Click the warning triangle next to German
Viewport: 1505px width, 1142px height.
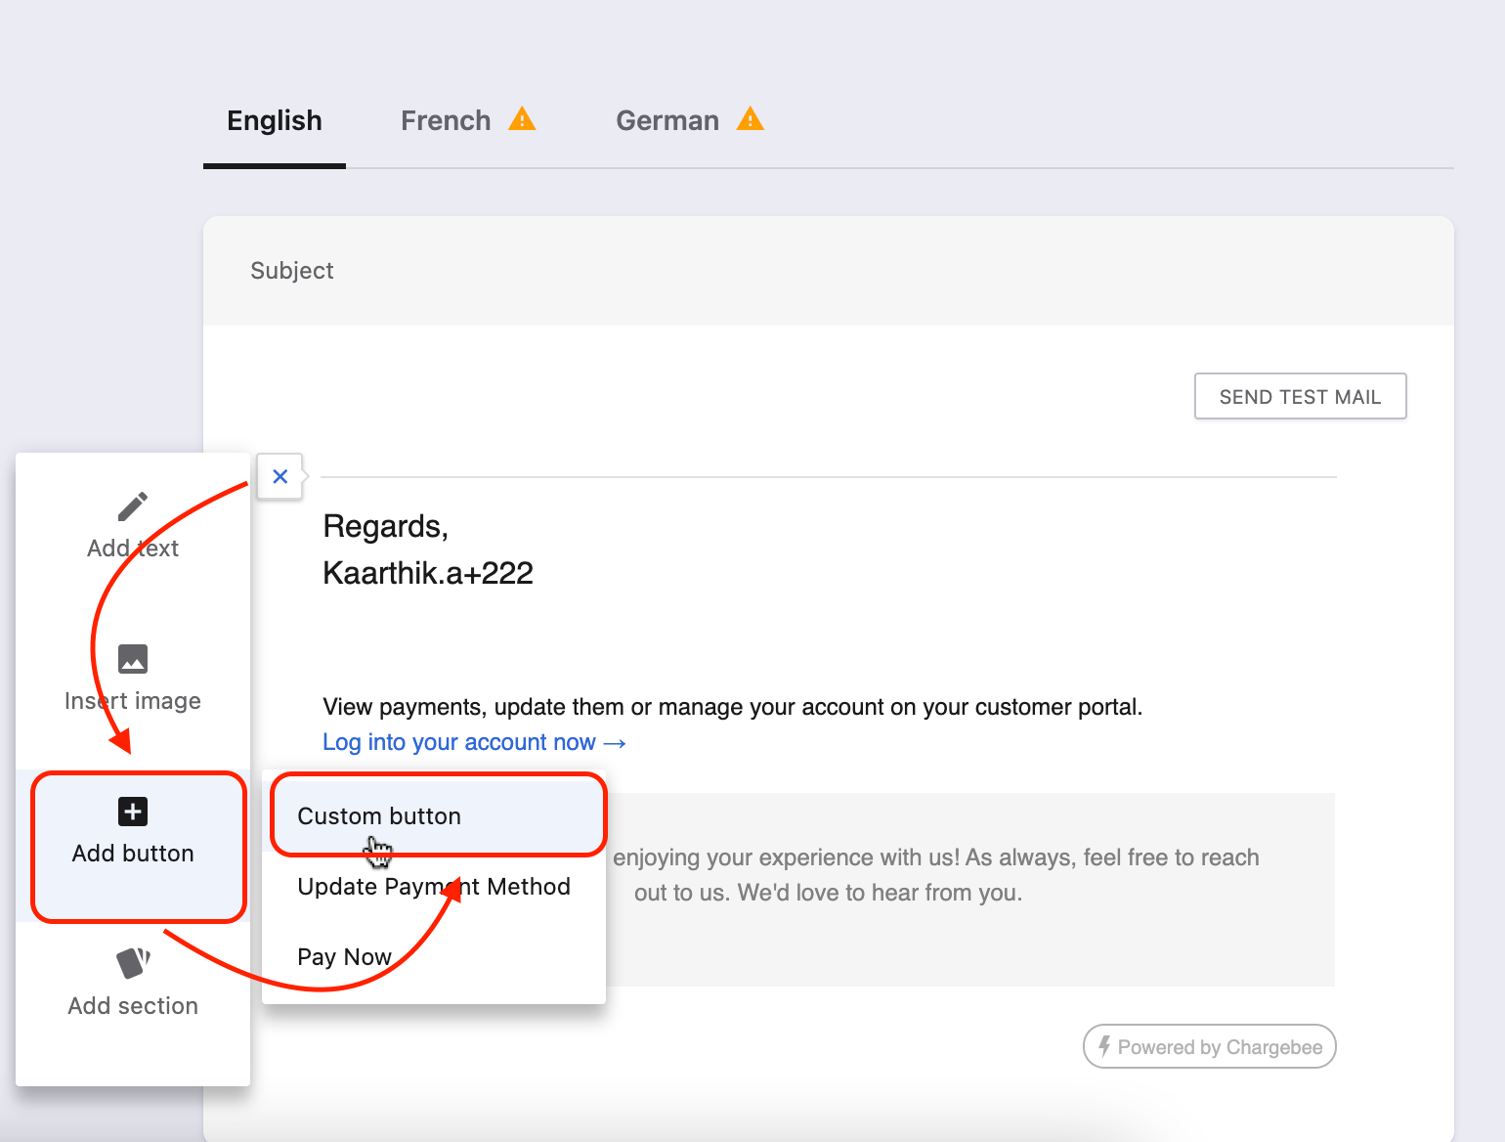point(750,119)
